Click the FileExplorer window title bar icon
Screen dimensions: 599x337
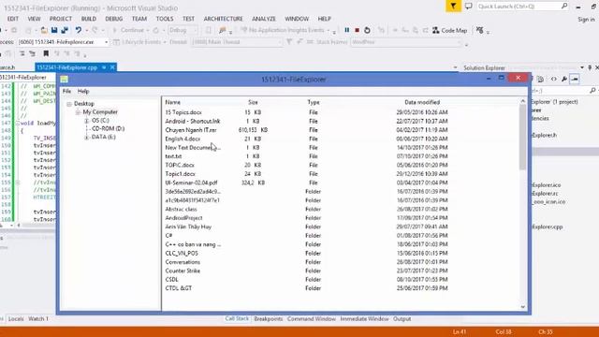point(65,79)
